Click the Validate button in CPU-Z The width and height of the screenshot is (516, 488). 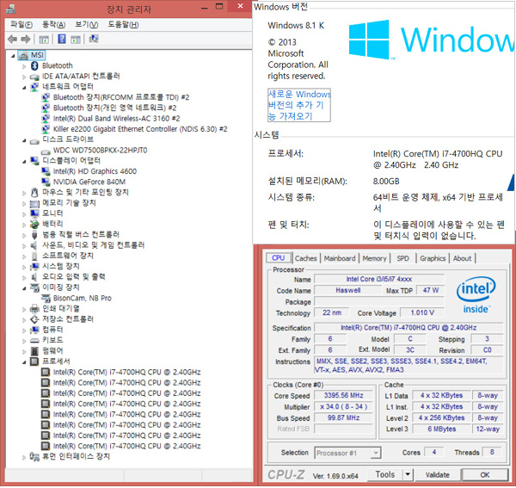pos(438,474)
